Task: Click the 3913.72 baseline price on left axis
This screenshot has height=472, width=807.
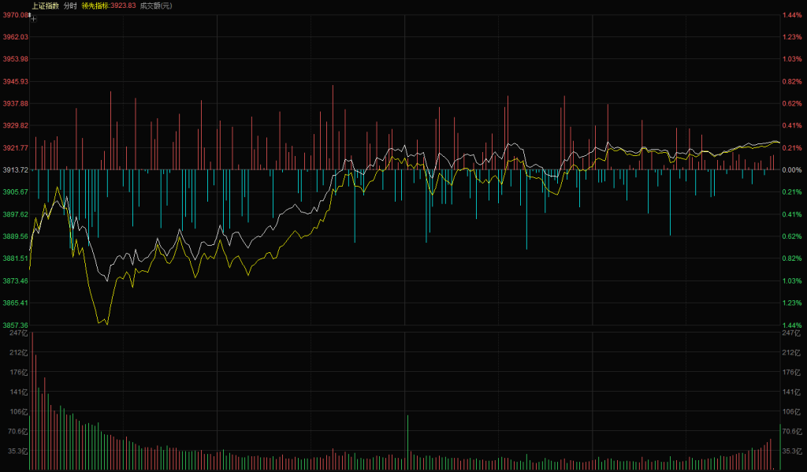Action: click(16, 169)
